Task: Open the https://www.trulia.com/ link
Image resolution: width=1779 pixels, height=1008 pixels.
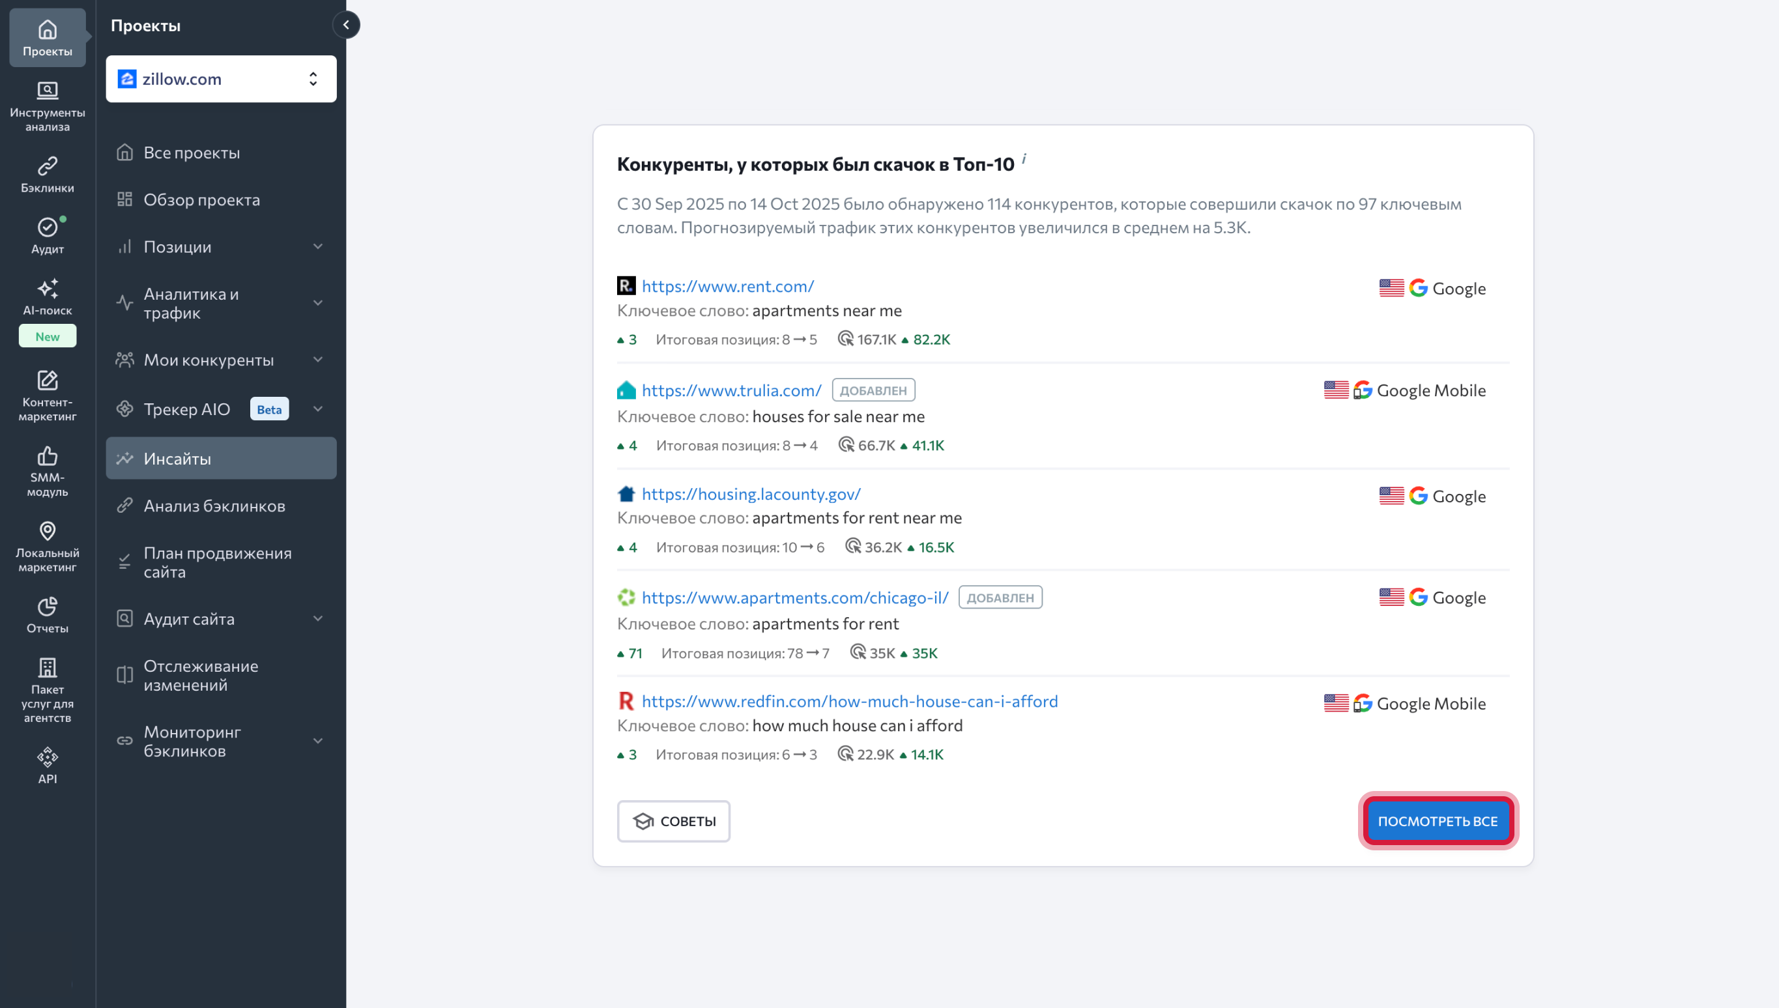Action: 731,390
